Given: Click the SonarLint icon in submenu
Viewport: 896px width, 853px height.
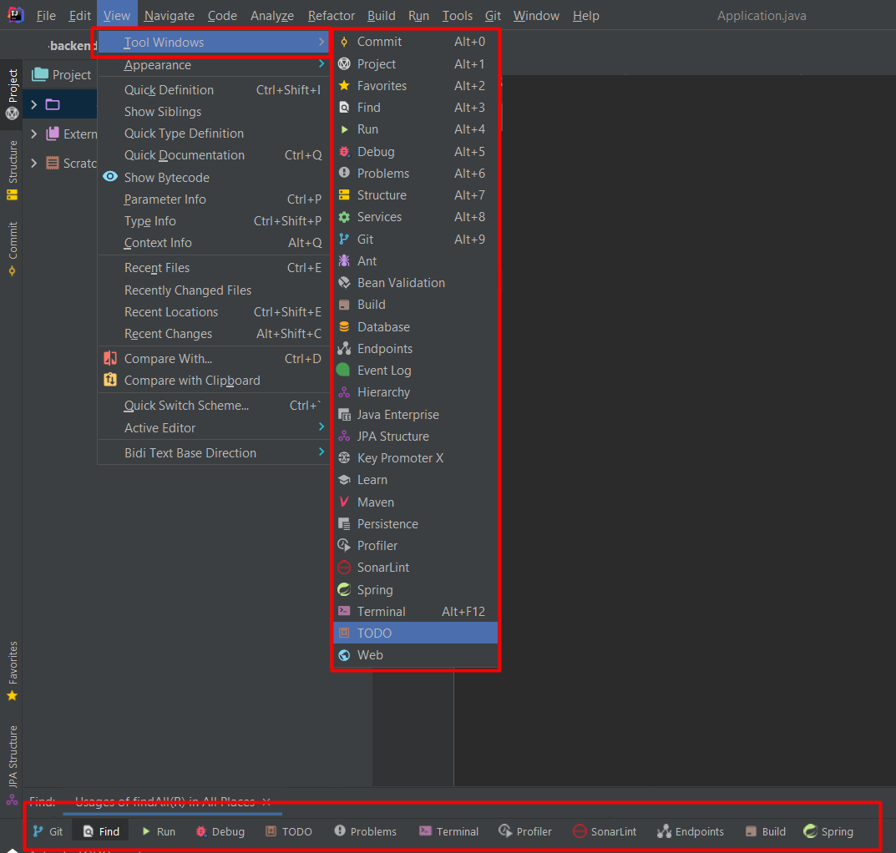Looking at the screenshot, I should [x=344, y=568].
